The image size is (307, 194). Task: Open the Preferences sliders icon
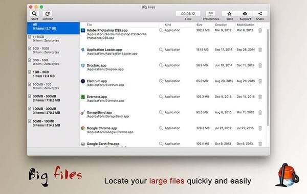pos(211,14)
